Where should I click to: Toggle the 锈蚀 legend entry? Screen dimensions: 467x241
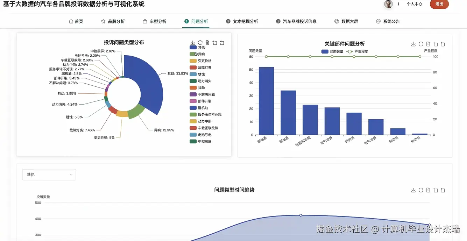click(197, 74)
